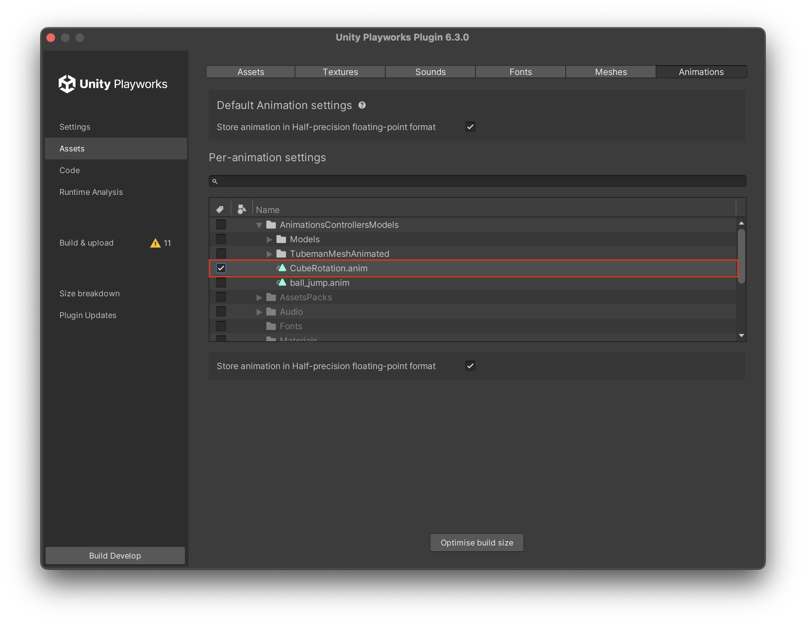806x623 pixels.
Task: Click the override settings column header icon
Action: tap(241, 209)
